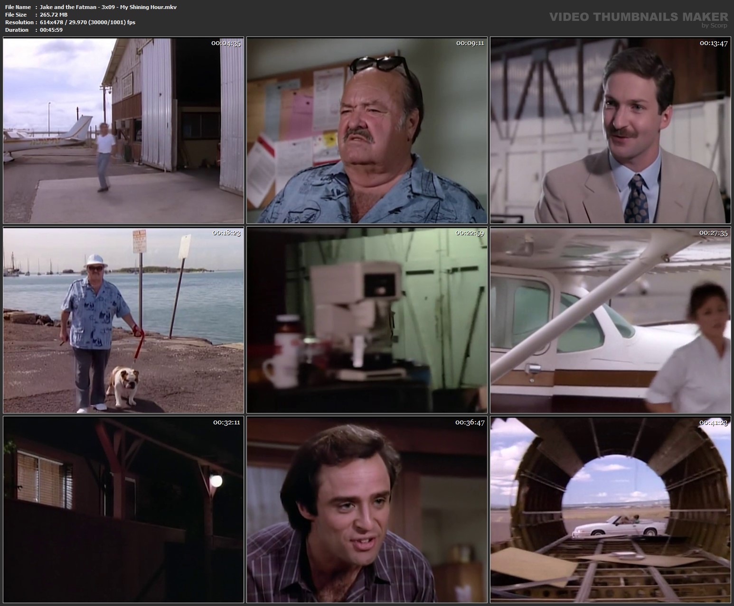Select the suited man with mustache thumbnail
The image size is (734, 606).
tap(610, 130)
